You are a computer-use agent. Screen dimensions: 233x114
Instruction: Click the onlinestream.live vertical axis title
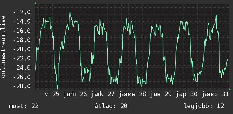click(3, 47)
